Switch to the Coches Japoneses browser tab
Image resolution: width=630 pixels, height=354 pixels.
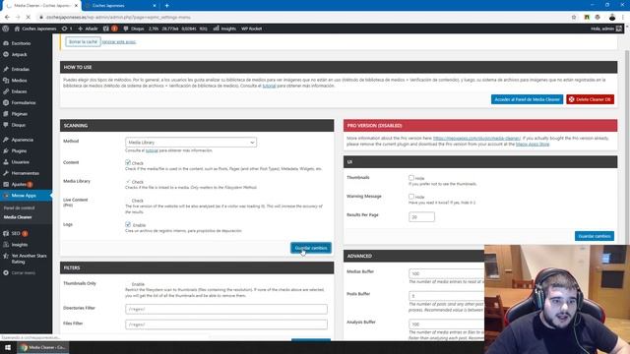tap(120, 6)
